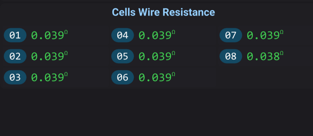
Task: Tap the ohm symbol beside cell 08's value
Action: (x=282, y=53)
